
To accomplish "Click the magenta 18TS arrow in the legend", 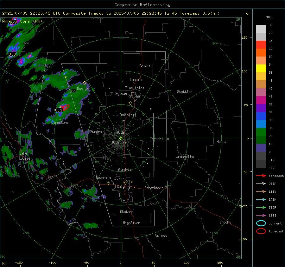I will (x=261, y=216).
